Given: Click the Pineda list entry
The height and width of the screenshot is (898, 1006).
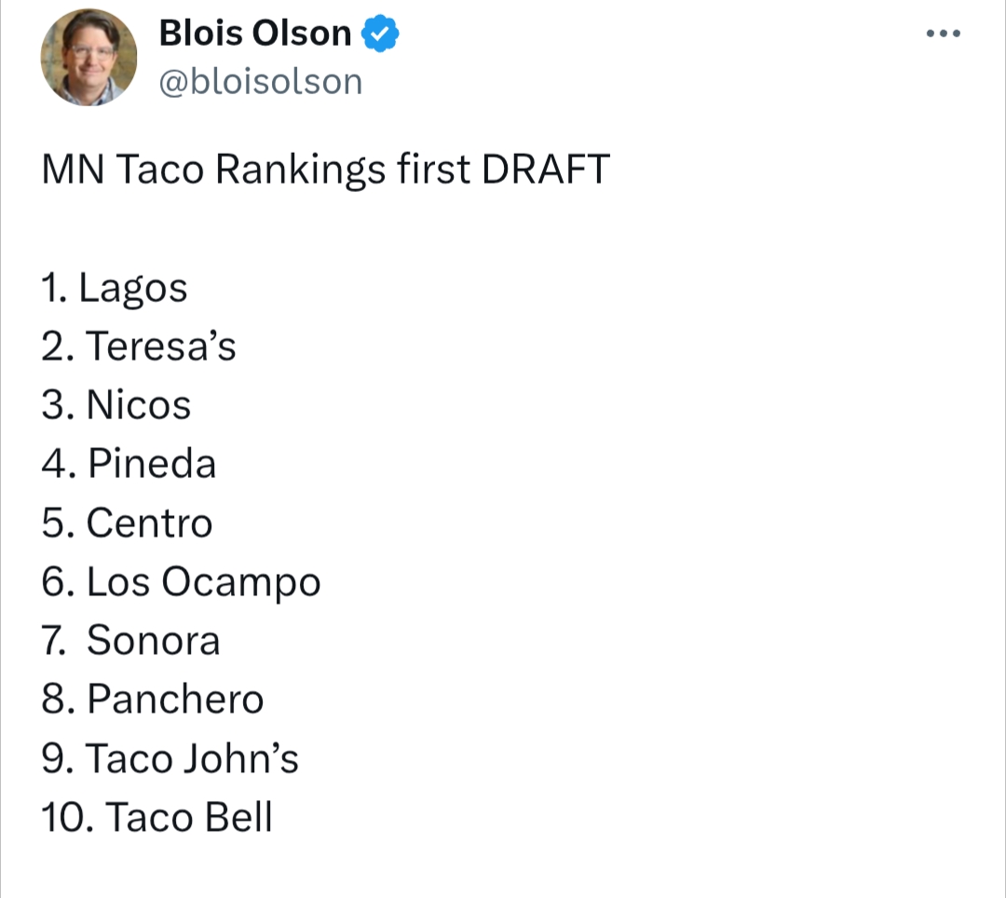Looking at the screenshot, I should 152,464.
